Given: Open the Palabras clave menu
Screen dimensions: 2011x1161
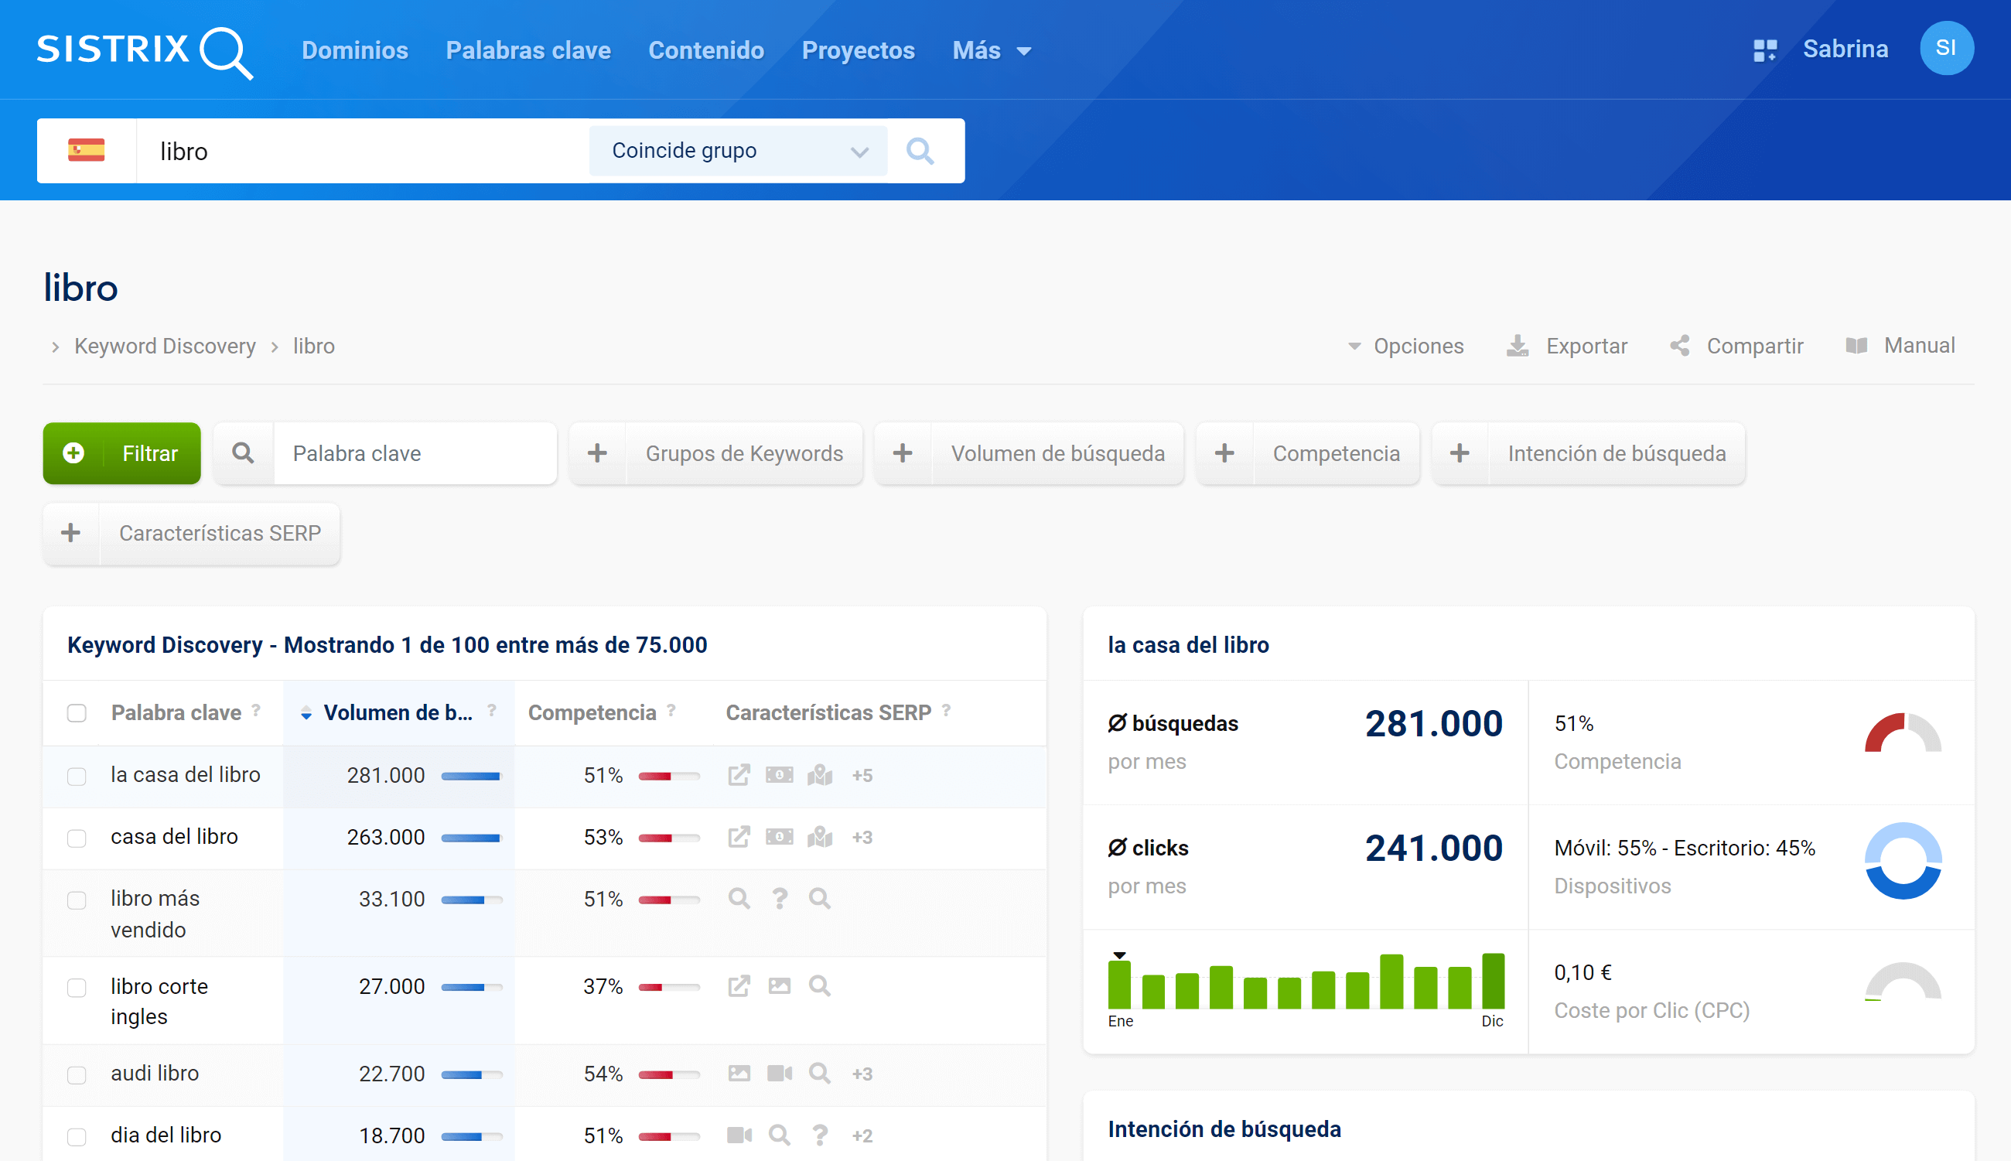Looking at the screenshot, I should [x=528, y=51].
